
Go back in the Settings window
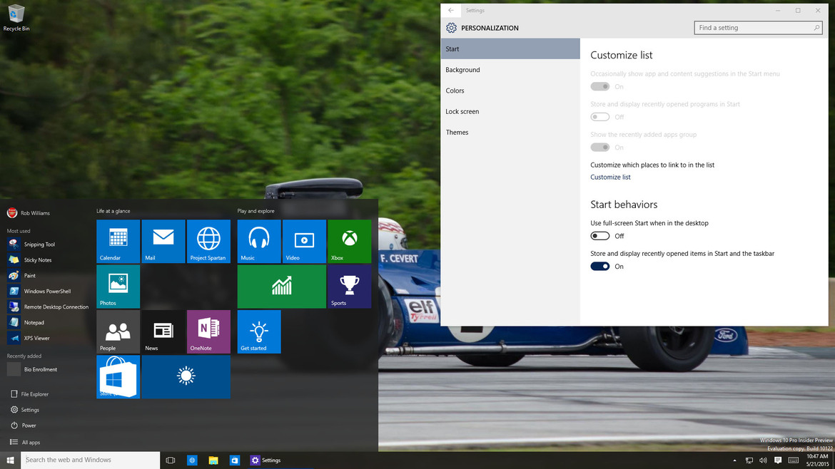pos(451,10)
